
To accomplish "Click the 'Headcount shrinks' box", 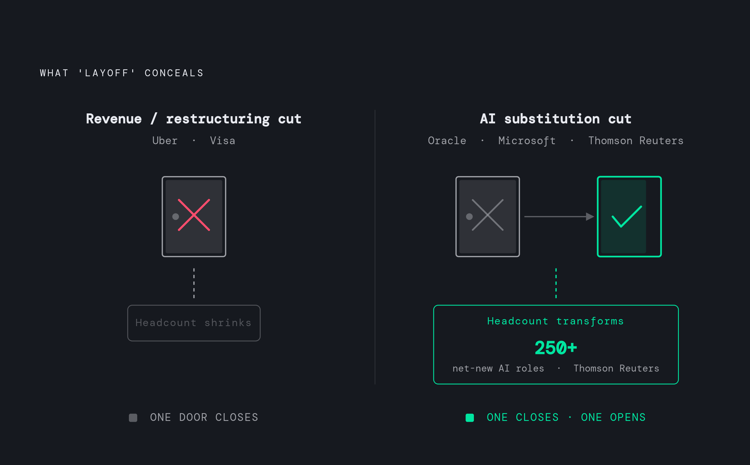I will (x=194, y=323).
